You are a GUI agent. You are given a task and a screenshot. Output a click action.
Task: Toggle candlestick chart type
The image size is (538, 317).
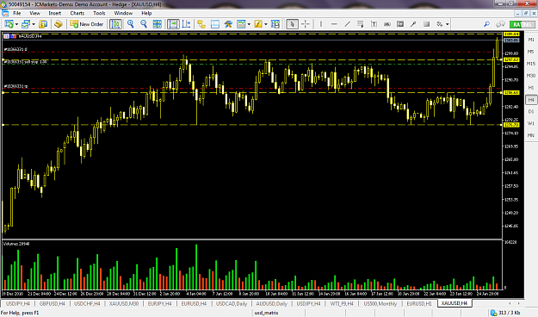pos(115,24)
